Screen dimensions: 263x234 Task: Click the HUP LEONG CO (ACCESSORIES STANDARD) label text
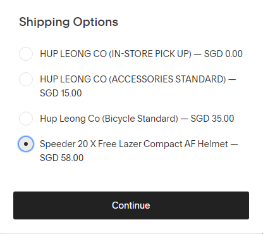point(133,79)
